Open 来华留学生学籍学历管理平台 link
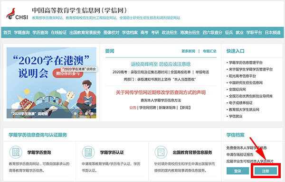285x182 pixels. pyautogui.click(x=251, y=69)
